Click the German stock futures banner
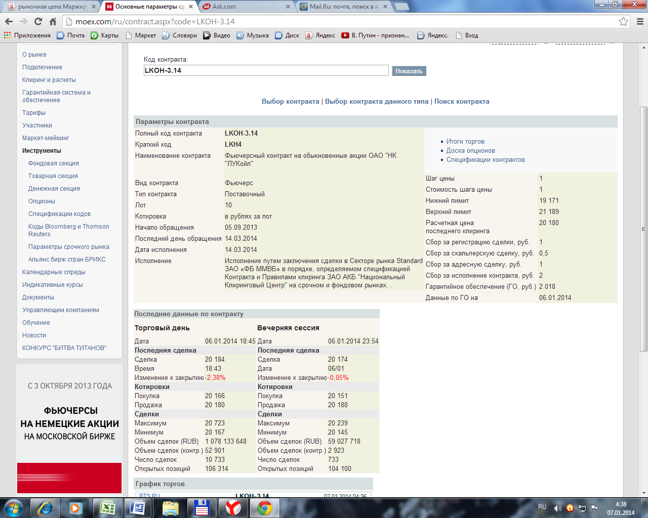Image resolution: width=648 pixels, height=518 pixels. [69, 429]
